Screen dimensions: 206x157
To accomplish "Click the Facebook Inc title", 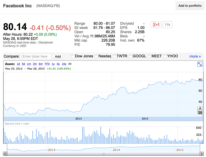I will (17, 6).
